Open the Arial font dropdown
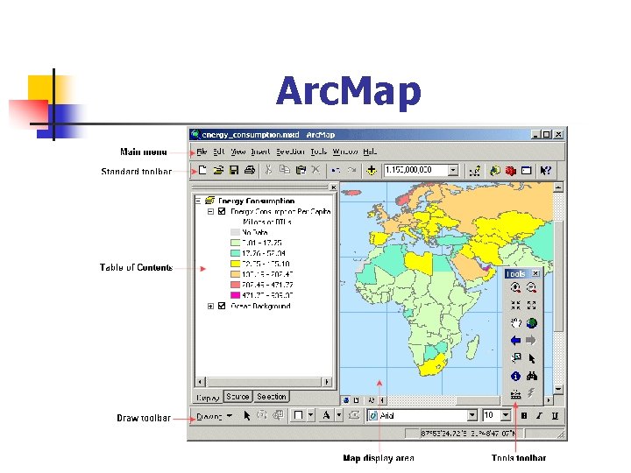This screenshot has width=631, height=473. (472, 415)
